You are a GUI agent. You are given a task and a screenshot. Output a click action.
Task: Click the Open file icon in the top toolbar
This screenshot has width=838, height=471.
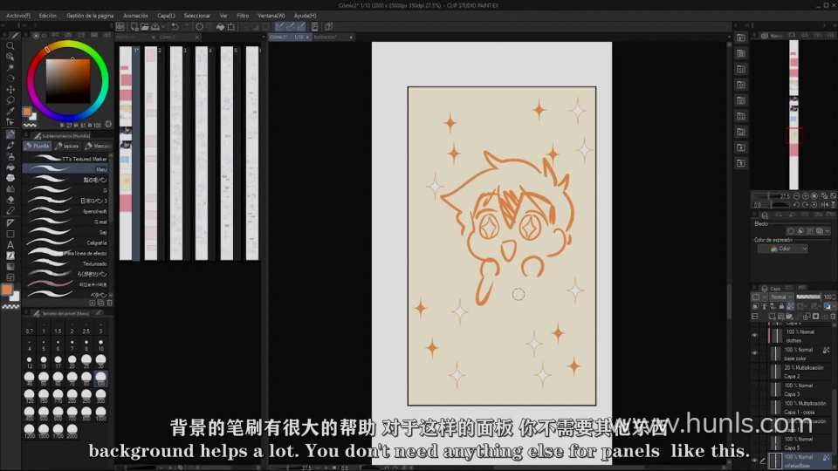tap(145, 27)
